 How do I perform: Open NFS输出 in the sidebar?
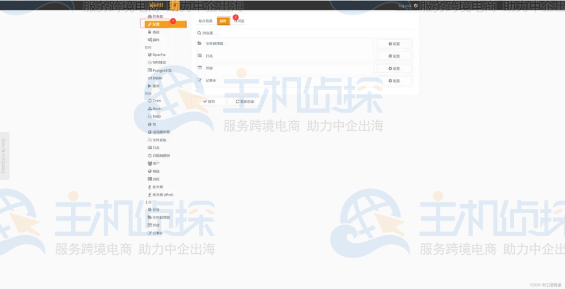[157, 63]
